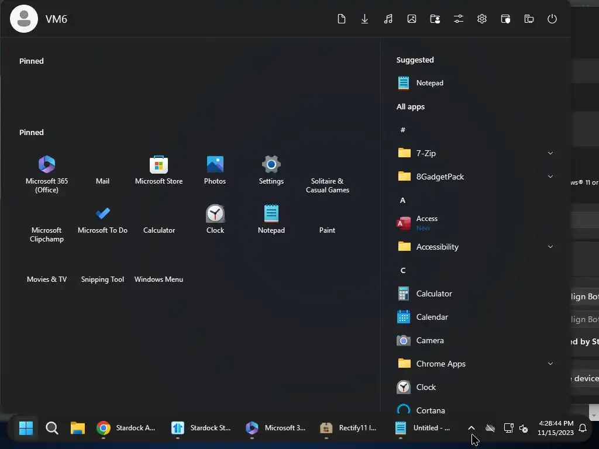
Task: Open the clock and date in taskbar
Action: [556, 428]
